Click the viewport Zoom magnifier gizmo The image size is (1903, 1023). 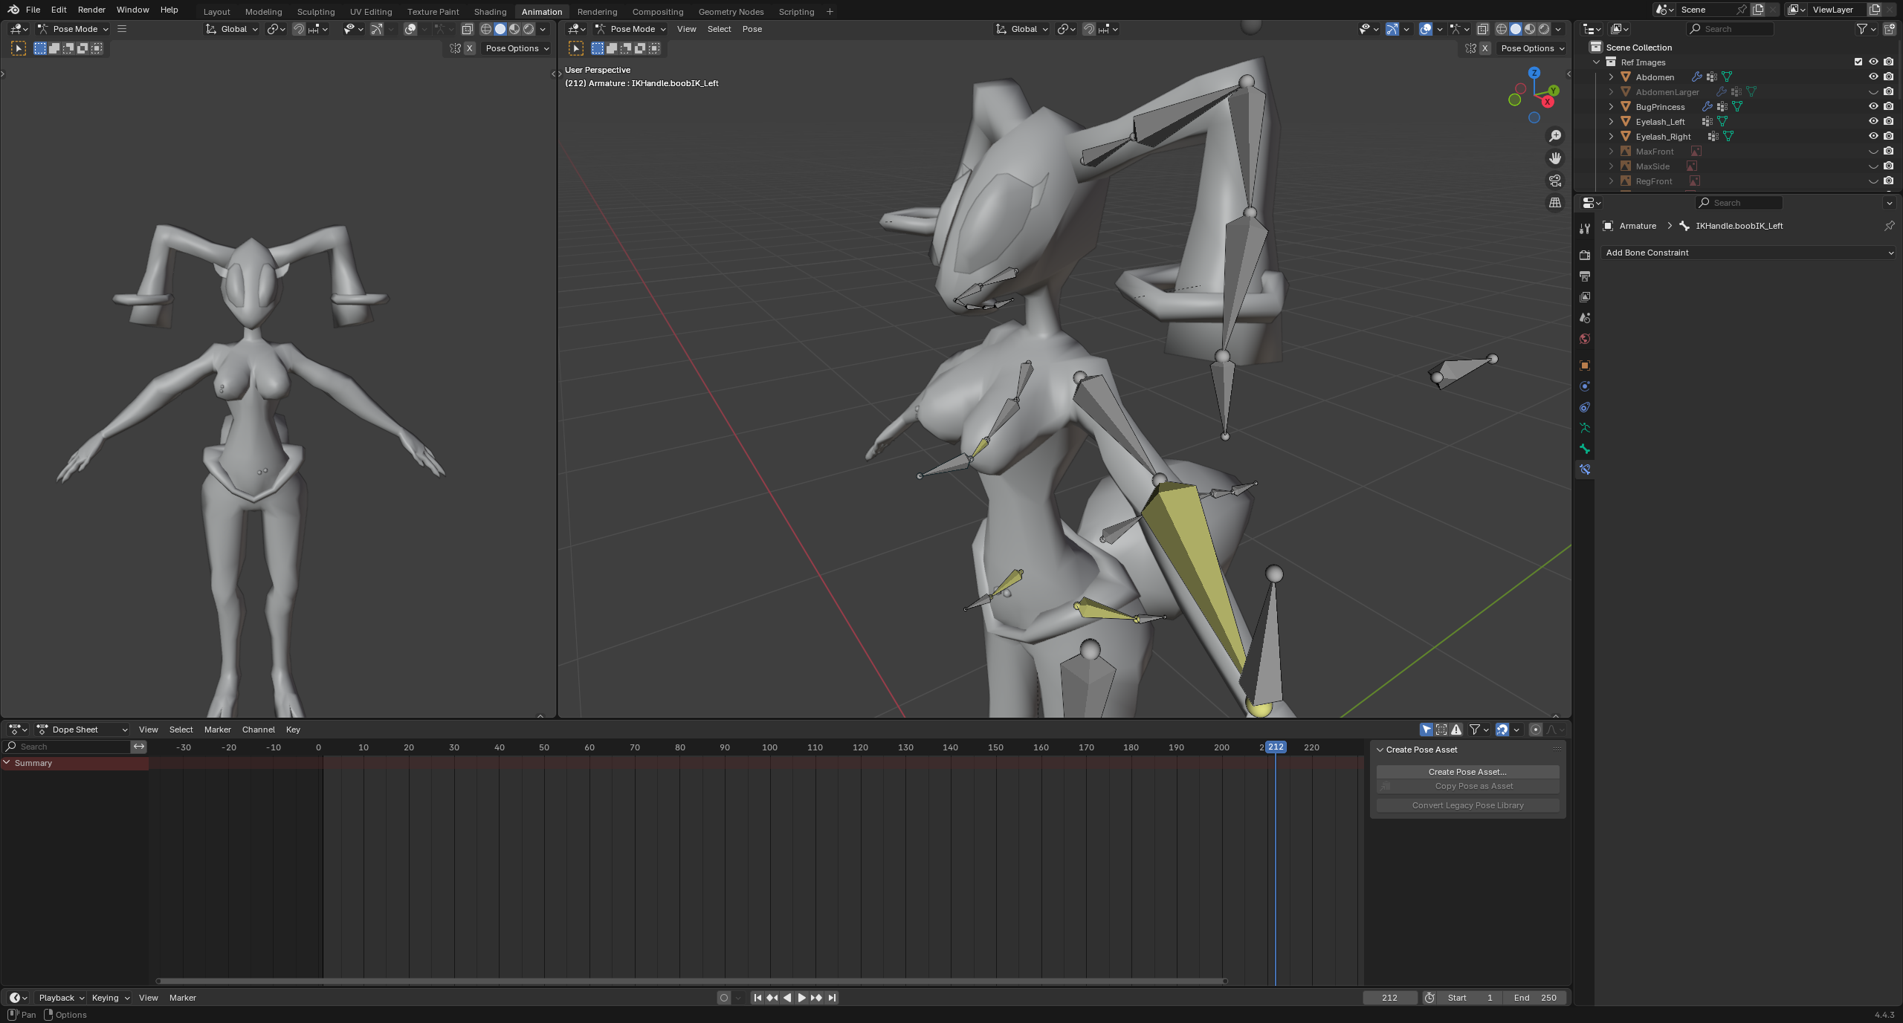point(1554,136)
